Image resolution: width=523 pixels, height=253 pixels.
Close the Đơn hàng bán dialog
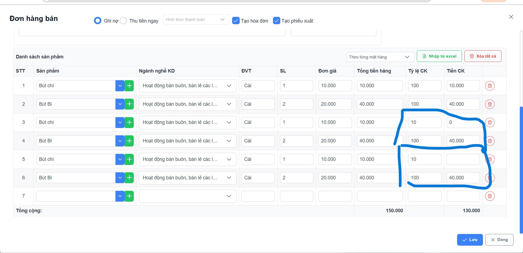click(x=511, y=17)
